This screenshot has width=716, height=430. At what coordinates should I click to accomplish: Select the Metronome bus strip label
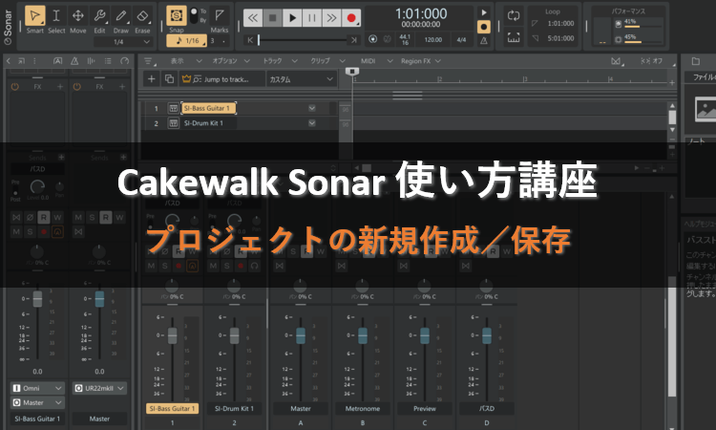coord(361,408)
